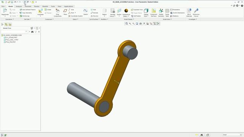Select the LINK_1.PRT tree item
This screenshot has height=137, width=244.
(11, 40)
